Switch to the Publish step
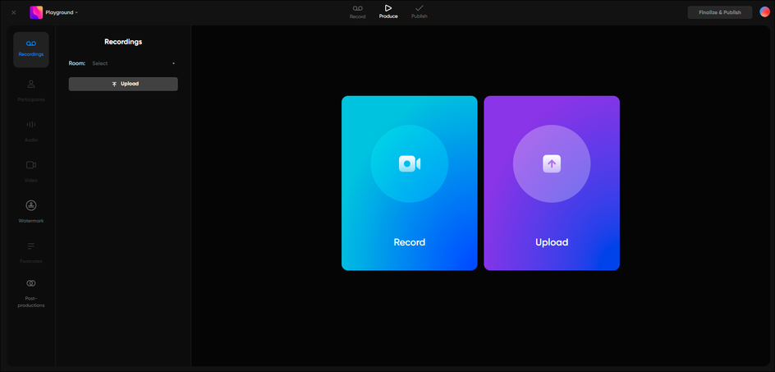The height and width of the screenshot is (372, 775). point(420,11)
